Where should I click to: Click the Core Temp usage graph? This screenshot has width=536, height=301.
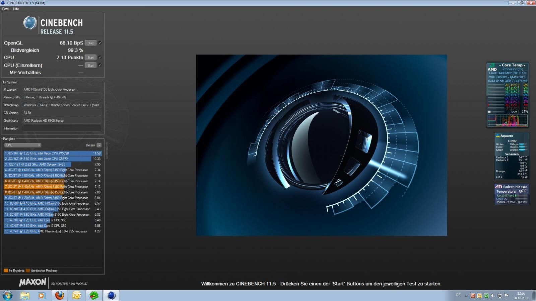pos(508,121)
